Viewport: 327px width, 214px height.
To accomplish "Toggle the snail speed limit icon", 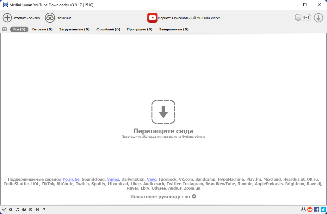I will pos(24,210).
